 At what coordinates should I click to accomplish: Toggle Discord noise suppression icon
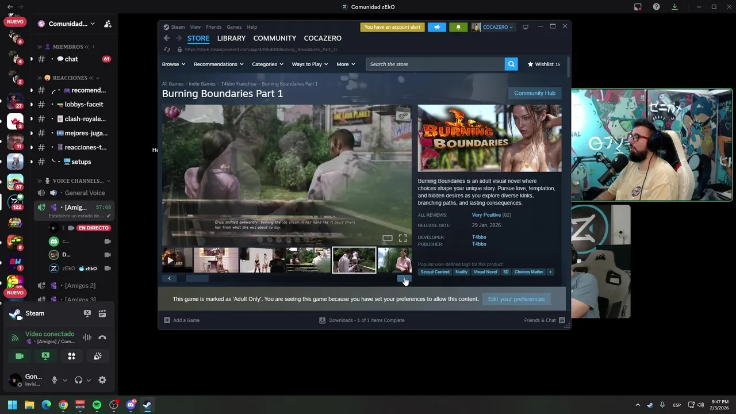87,338
